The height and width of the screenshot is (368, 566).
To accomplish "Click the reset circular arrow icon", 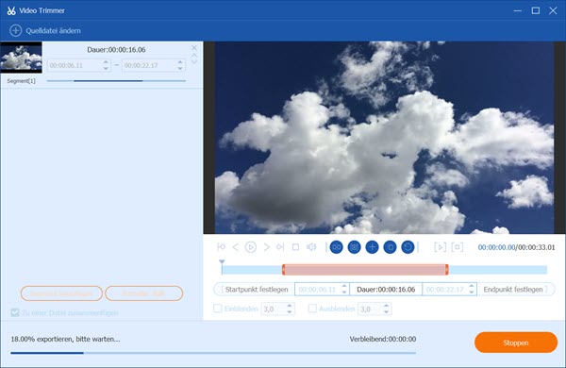I will [408, 247].
